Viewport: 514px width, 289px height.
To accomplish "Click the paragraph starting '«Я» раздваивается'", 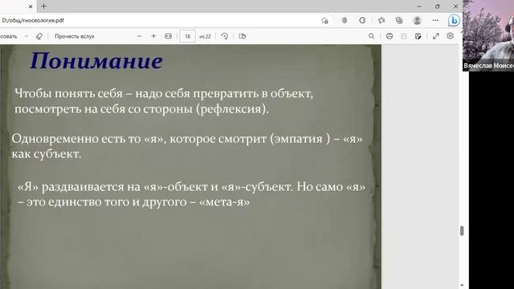I will pos(191,194).
